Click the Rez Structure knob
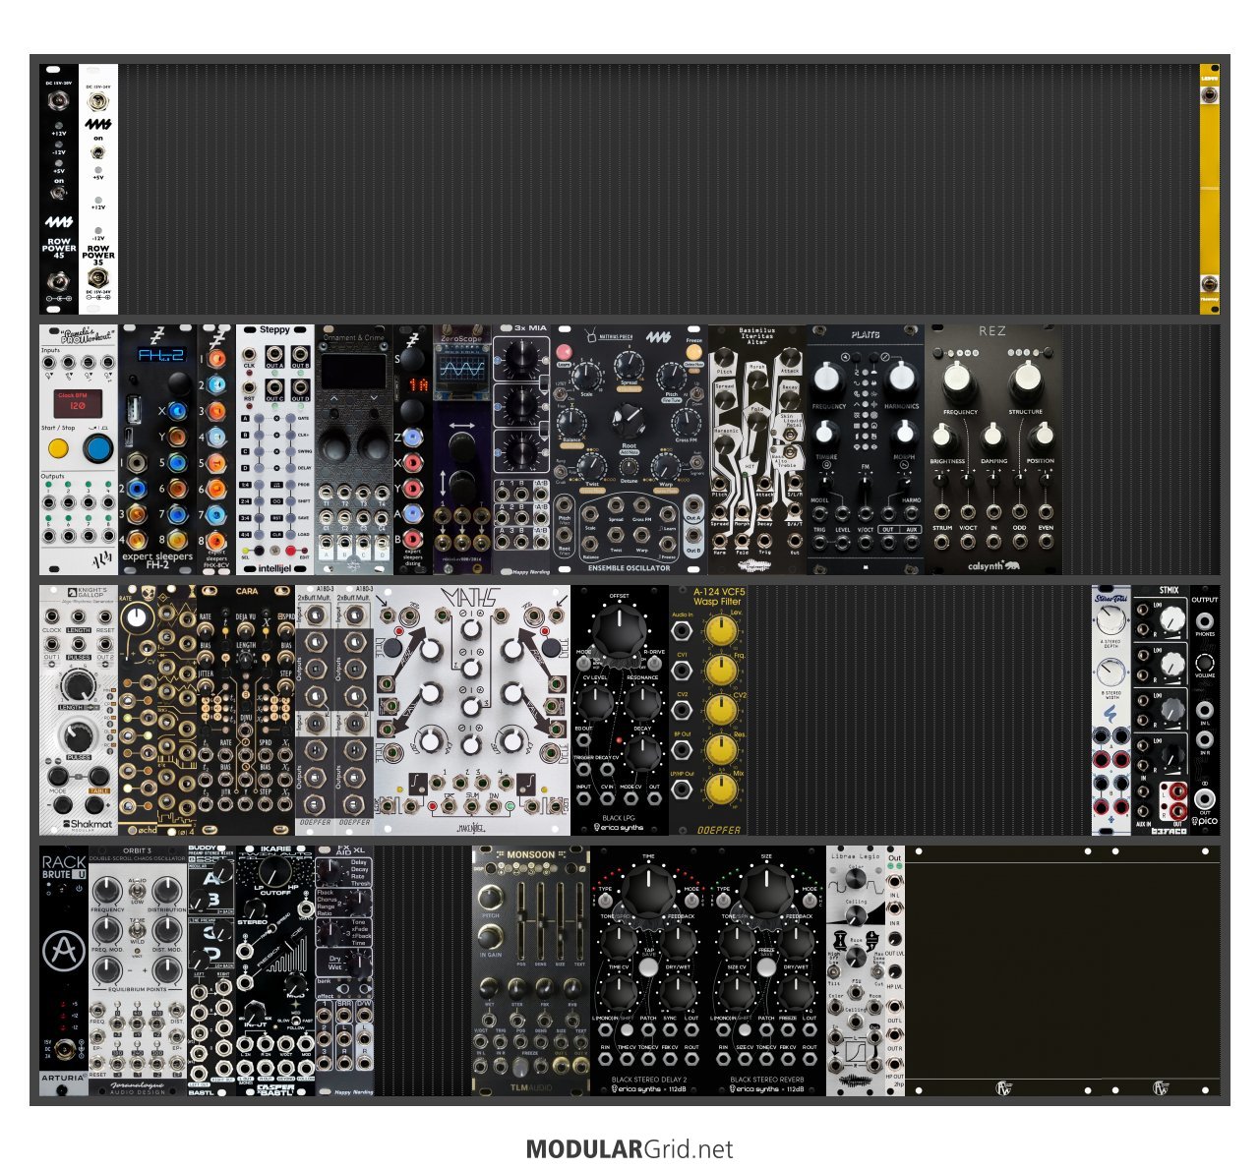Image resolution: width=1260 pixels, height=1170 pixels. [1025, 379]
